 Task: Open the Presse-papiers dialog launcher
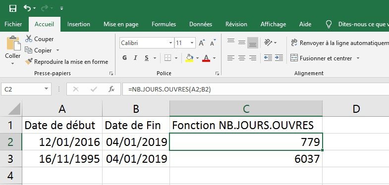(111, 73)
